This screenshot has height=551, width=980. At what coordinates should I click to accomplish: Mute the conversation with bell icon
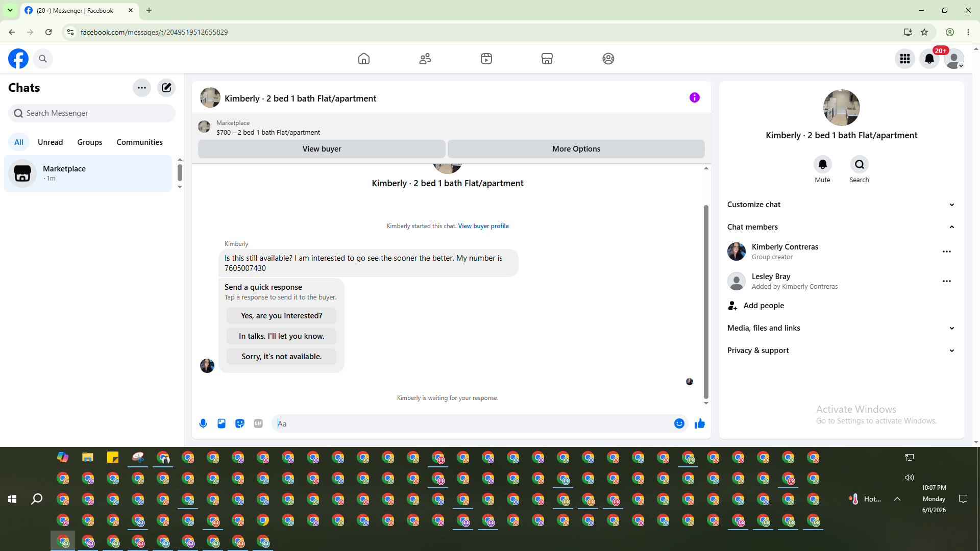tap(823, 164)
